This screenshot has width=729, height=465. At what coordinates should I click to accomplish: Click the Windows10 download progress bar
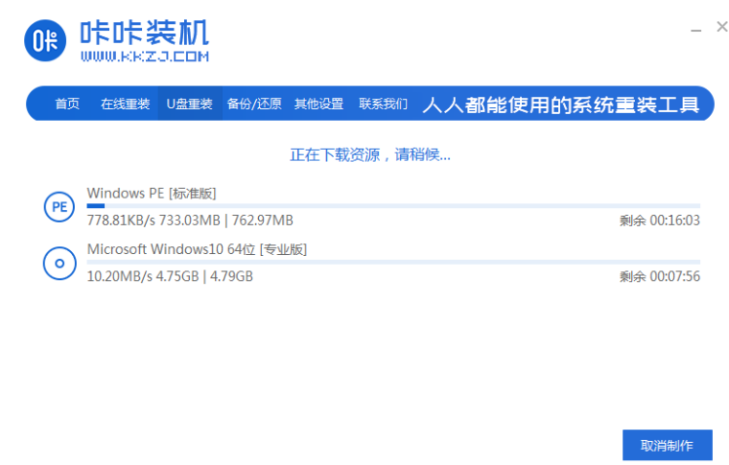pos(392,262)
